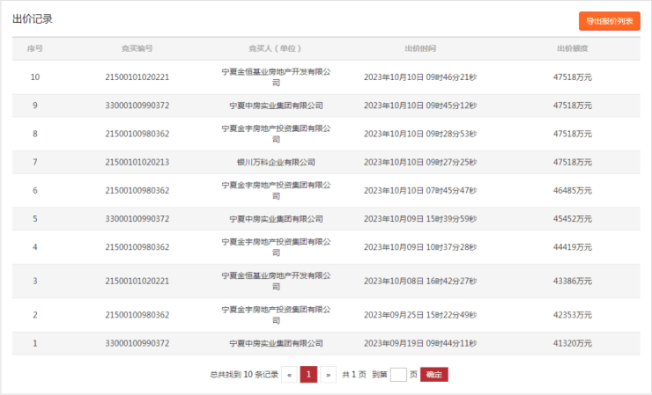Select time 09时45分12秒 cell
The height and width of the screenshot is (395, 652).
(x=420, y=106)
